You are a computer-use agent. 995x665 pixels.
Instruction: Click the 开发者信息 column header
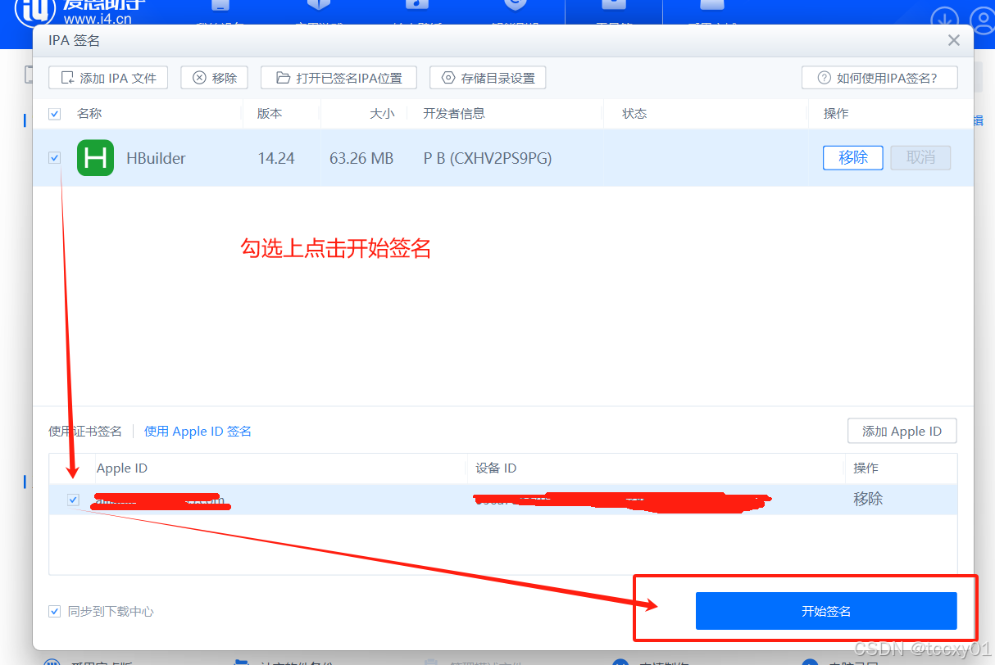click(x=454, y=114)
